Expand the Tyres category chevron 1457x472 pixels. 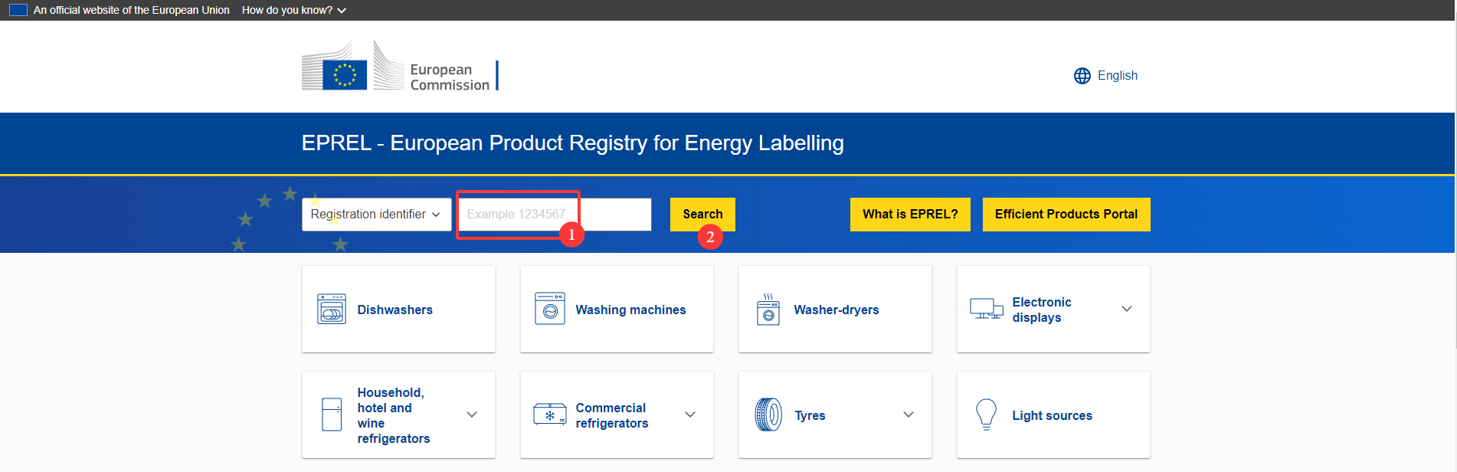[909, 415]
